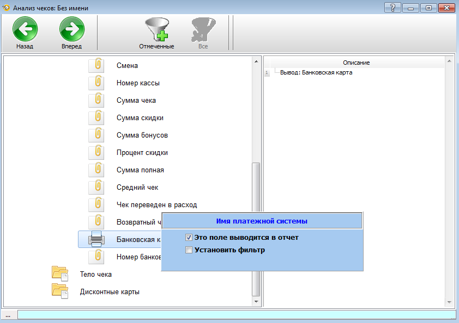459x323 pixels.
Task: Click the ellipsis button in status bar
Action: 9,315
